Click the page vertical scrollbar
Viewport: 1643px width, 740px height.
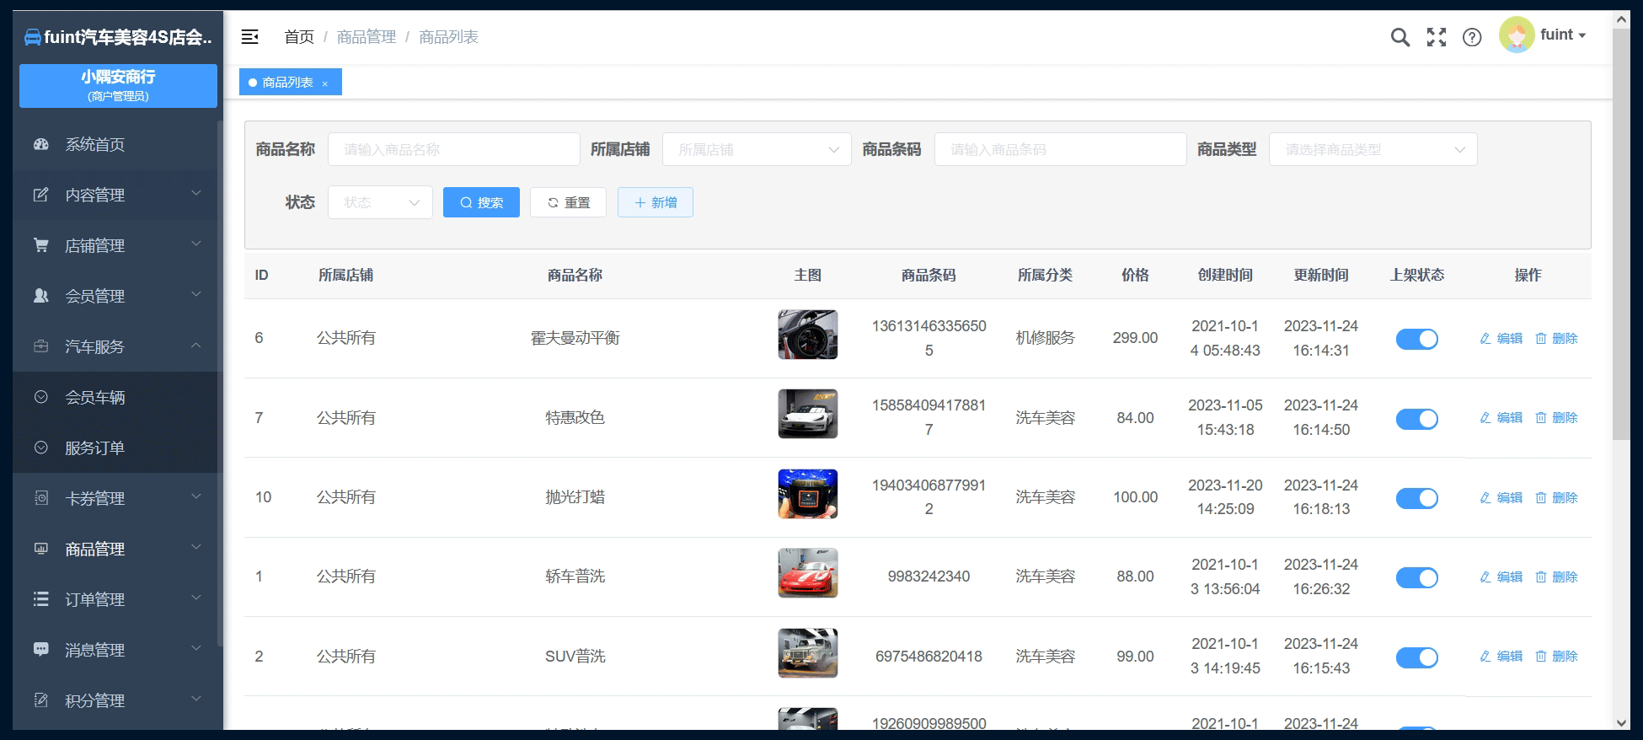[1621, 234]
